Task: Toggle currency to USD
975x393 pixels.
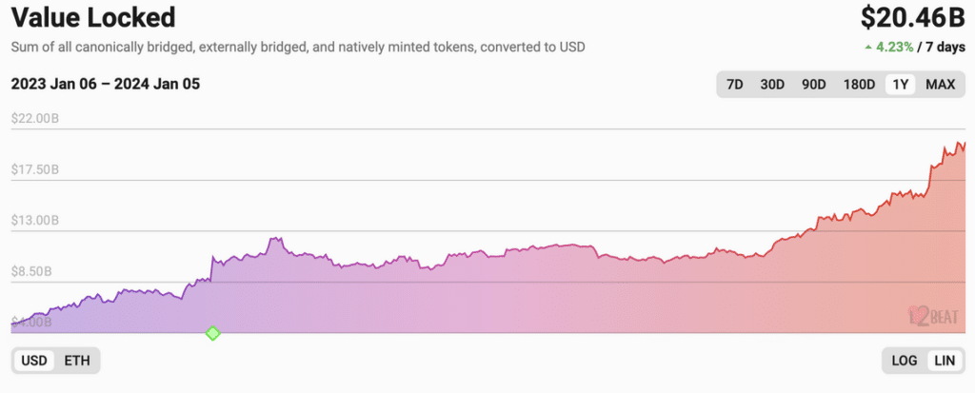Action: [35, 361]
